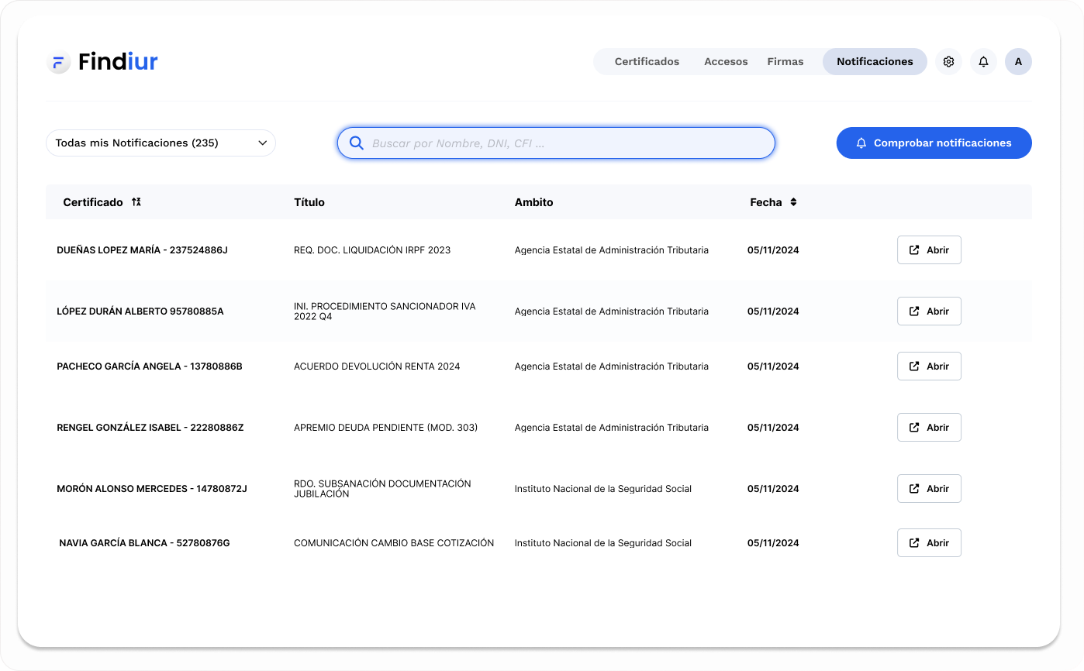
Task: Click the magnifier icon in search bar
Action: (357, 143)
